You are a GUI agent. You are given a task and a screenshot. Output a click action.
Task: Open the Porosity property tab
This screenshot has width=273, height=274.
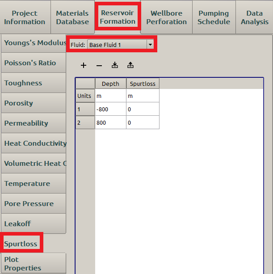(34, 103)
